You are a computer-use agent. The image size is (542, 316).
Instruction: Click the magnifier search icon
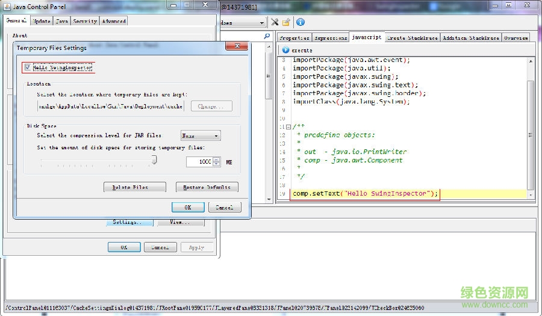(x=267, y=37)
